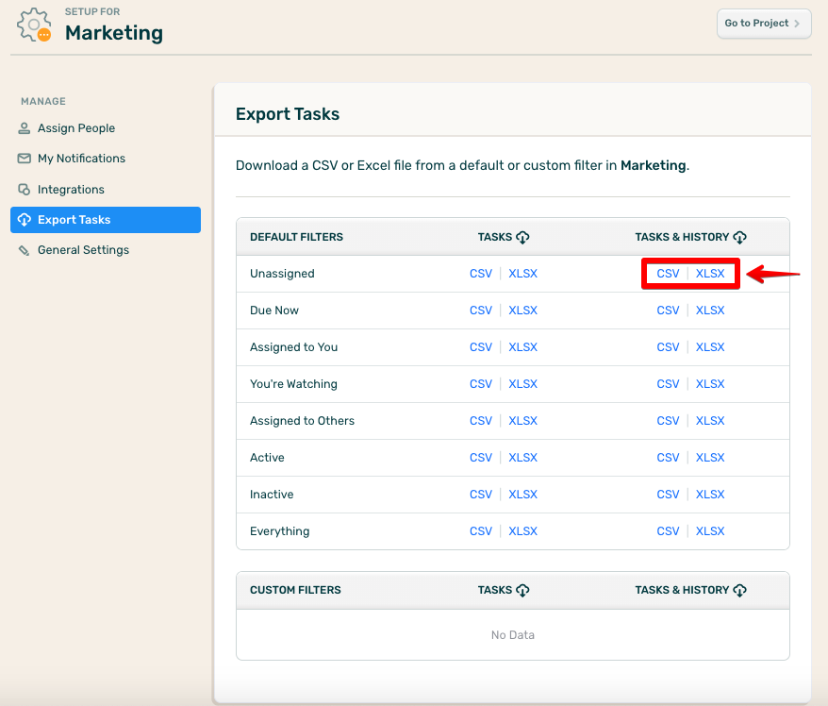Get Assigned to You tasks & history XLSX
Image resolution: width=828 pixels, height=706 pixels.
[x=710, y=347]
